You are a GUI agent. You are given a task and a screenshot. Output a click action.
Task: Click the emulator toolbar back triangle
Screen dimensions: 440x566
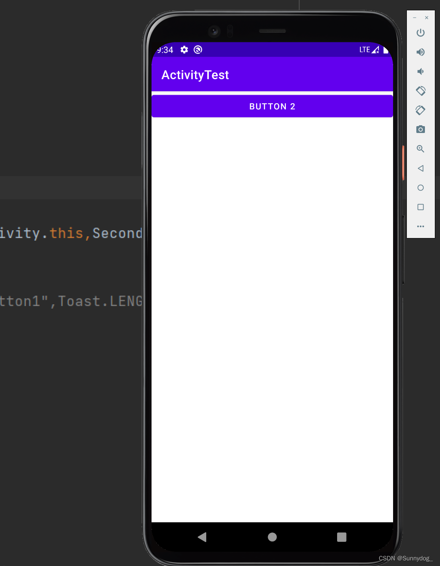pyautogui.click(x=421, y=168)
